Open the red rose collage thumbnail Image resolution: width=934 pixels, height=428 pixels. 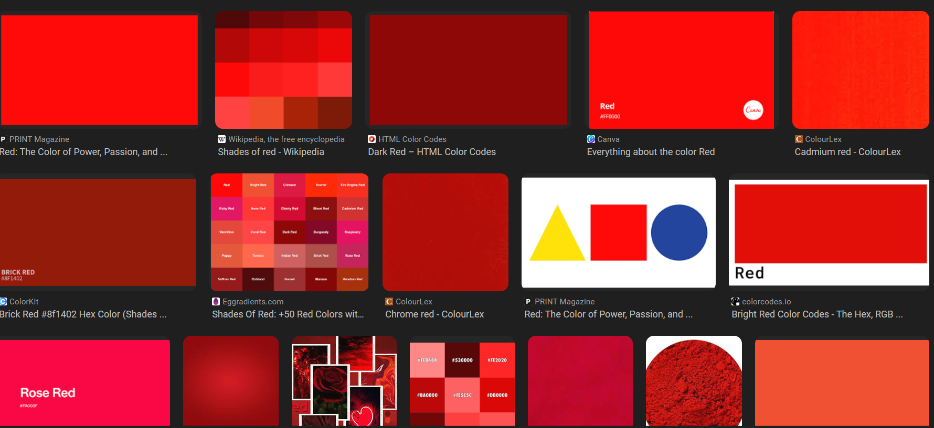click(x=344, y=381)
